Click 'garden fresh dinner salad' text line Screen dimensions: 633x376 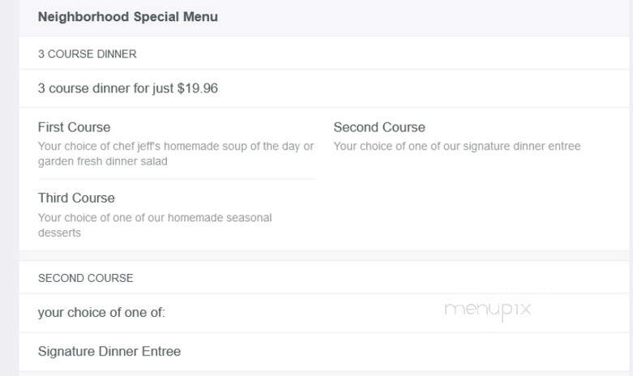pos(103,161)
